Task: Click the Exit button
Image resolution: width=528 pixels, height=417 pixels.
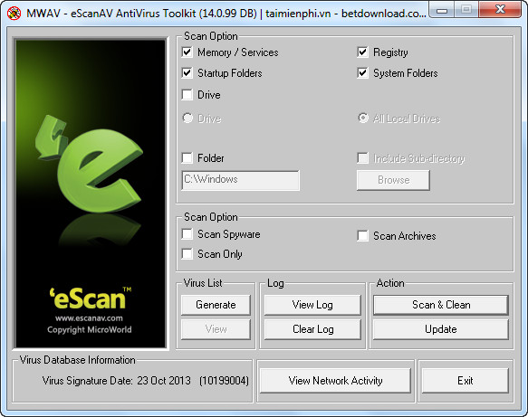Action: 465,381
